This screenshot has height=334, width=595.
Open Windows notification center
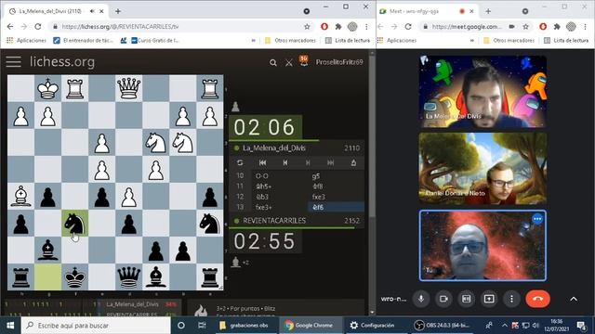pyautogui.click(x=581, y=326)
